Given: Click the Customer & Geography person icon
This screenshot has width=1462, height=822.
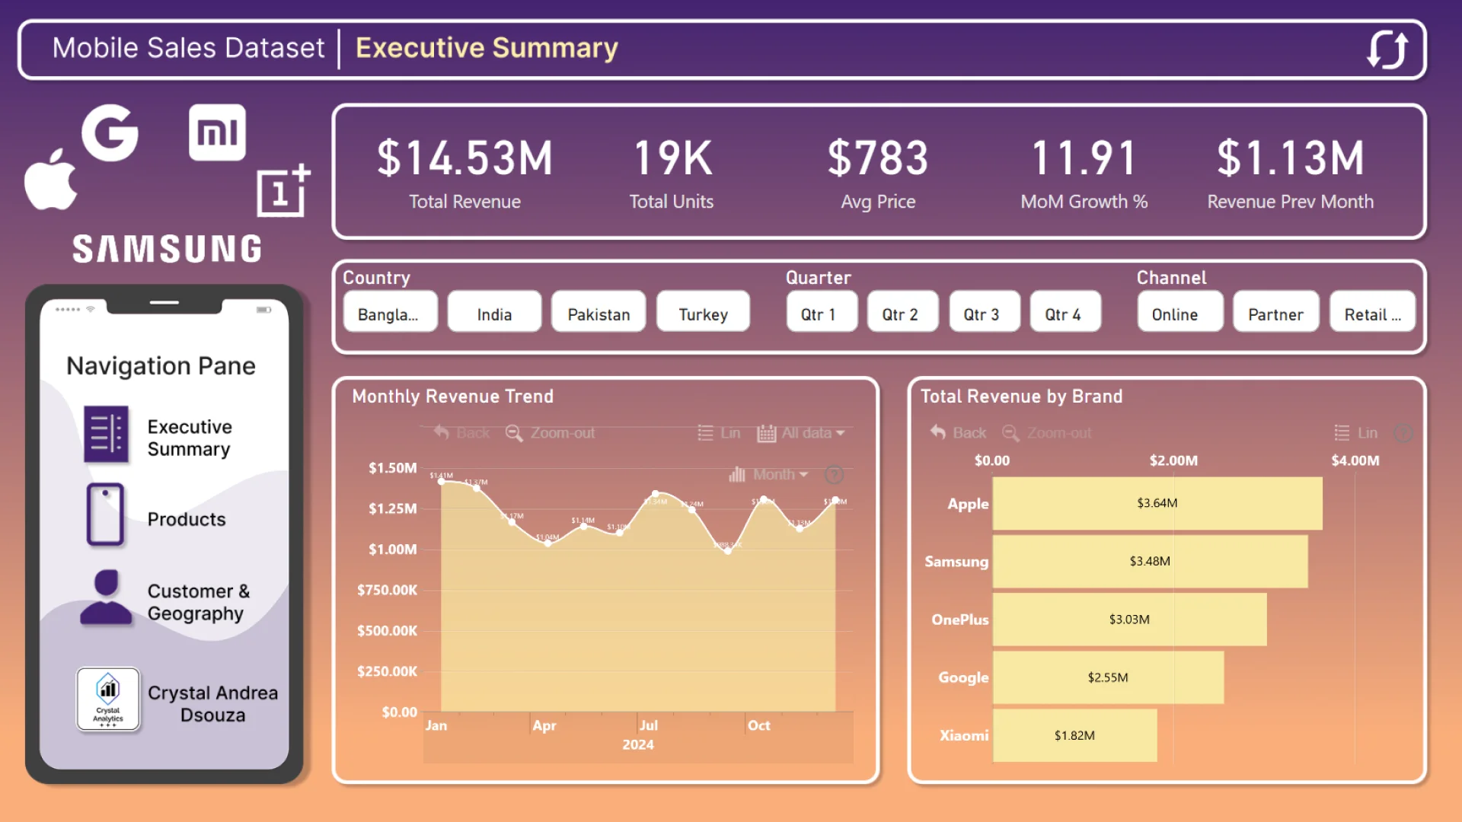Looking at the screenshot, I should point(106,597).
